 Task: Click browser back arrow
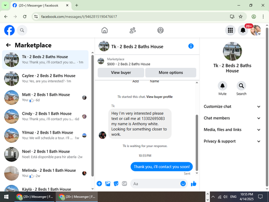pos(6,17)
